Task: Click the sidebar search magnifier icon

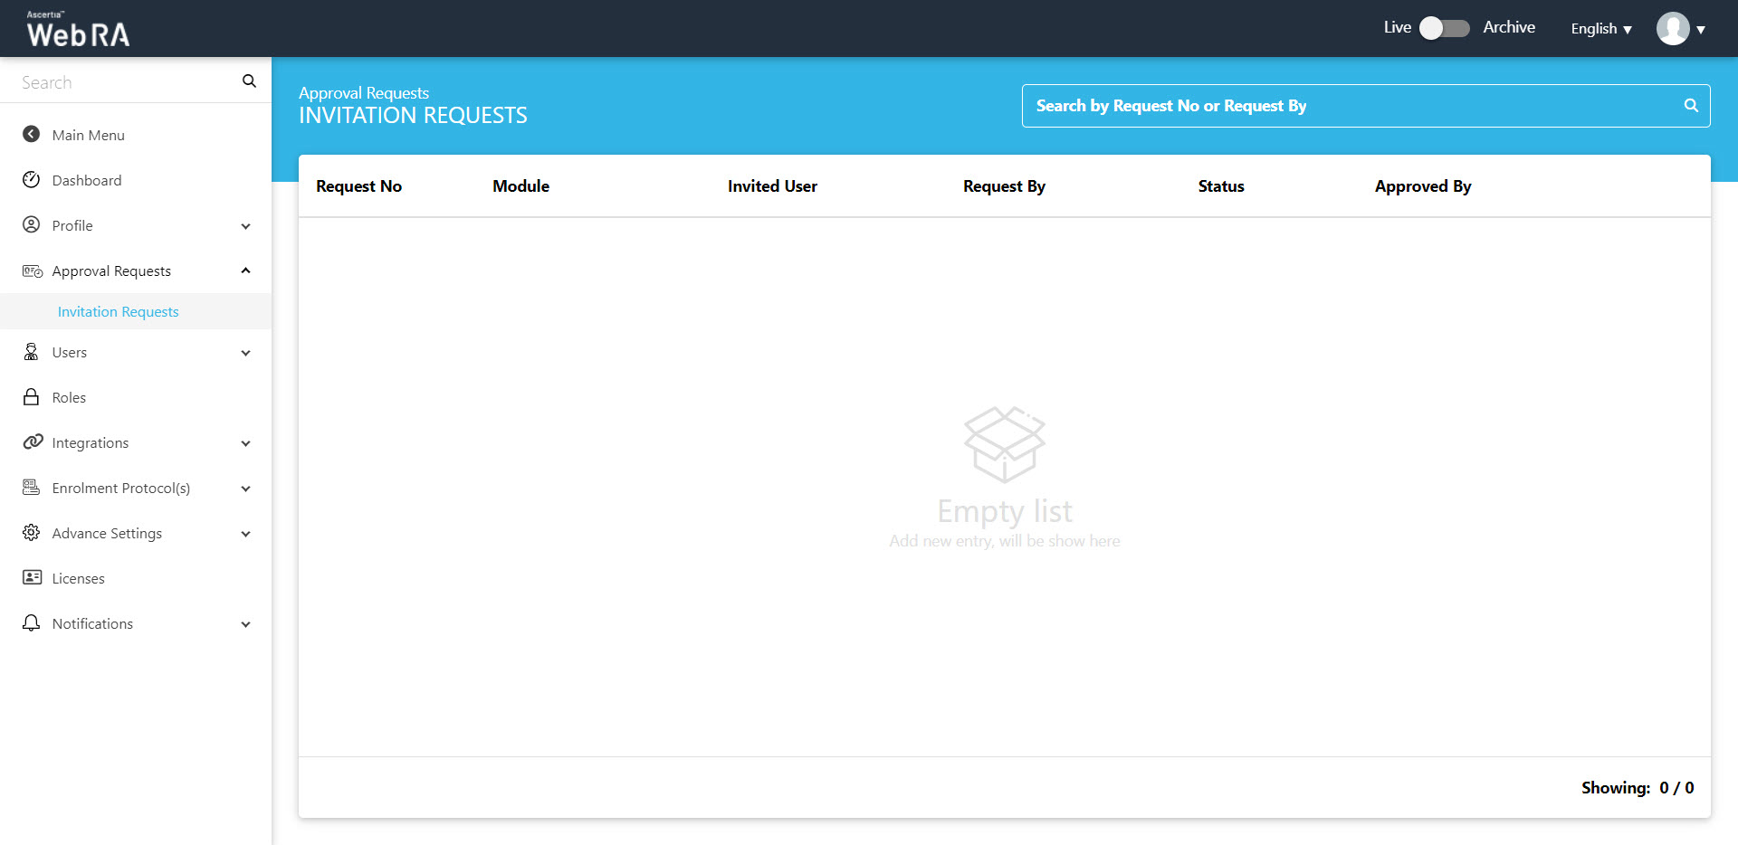Action: pyautogui.click(x=249, y=81)
